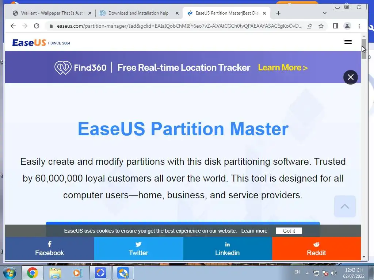Open Chrome three-dot menu
Image resolution: width=374 pixels, height=280 pixels.
point(359,26)
